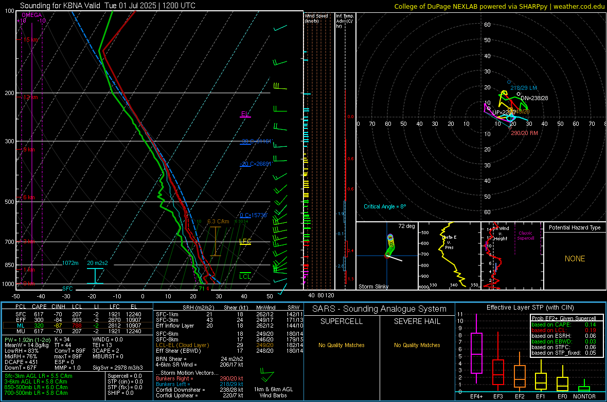Click the Theta-E v. Pres label
The image size is (607, 402).
tap(449, 242)
